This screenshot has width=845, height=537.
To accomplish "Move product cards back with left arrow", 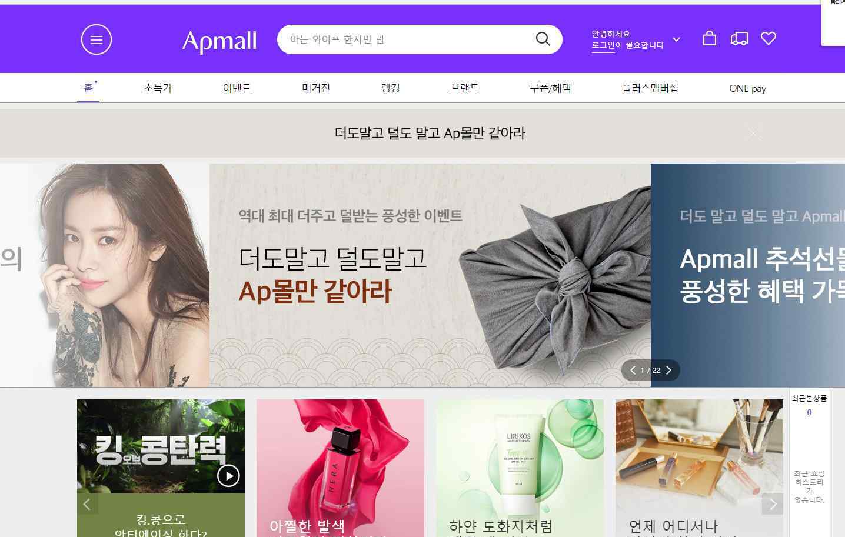I will 87,504.
